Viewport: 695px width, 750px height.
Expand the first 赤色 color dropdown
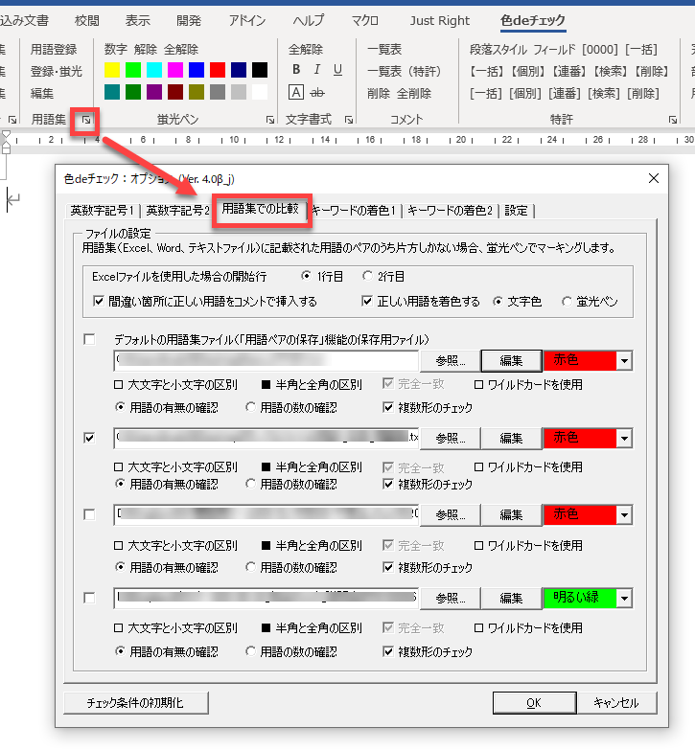point(624,360)
